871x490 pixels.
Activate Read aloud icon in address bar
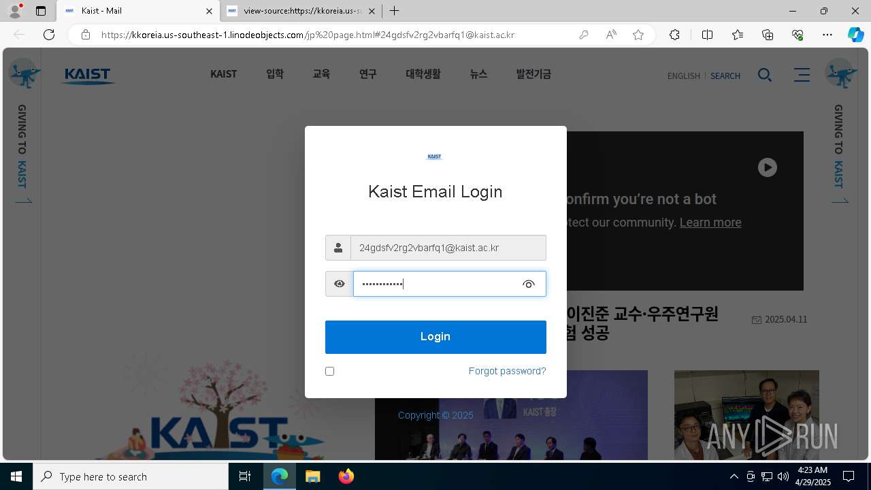pos(611,35)
